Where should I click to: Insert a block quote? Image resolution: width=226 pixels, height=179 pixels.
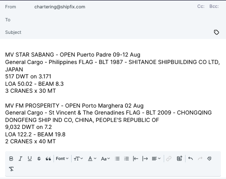pyautogui.click(x=48, y=159)
